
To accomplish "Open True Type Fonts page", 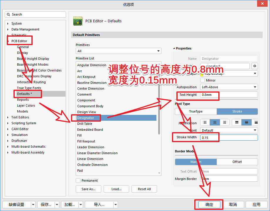I will coord(29,88).
